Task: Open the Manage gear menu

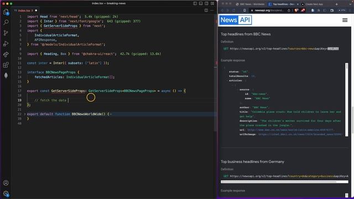Action: pyautogui.click(x=6, y=193)
